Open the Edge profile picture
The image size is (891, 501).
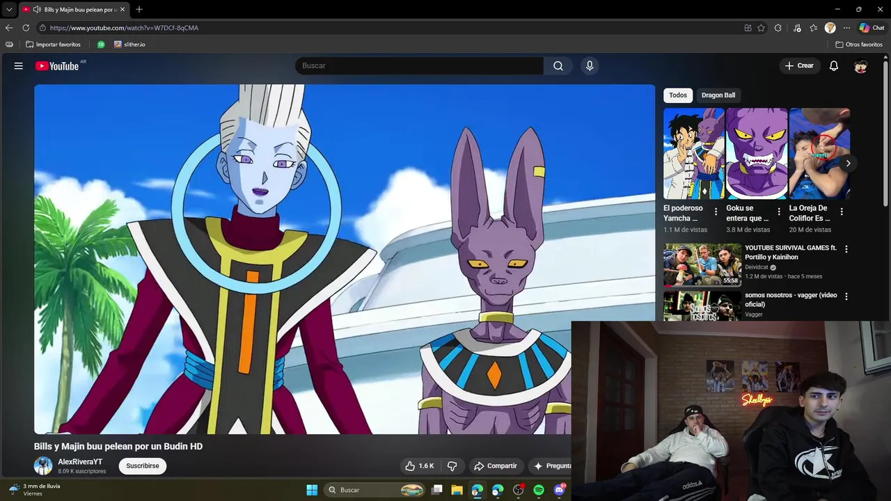click(830, 28)
